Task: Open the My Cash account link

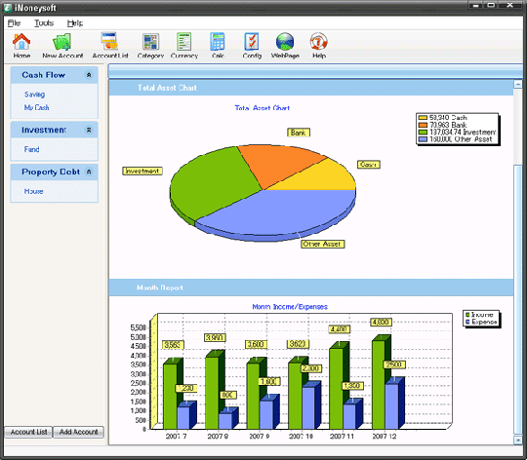Action: point(37,108)
